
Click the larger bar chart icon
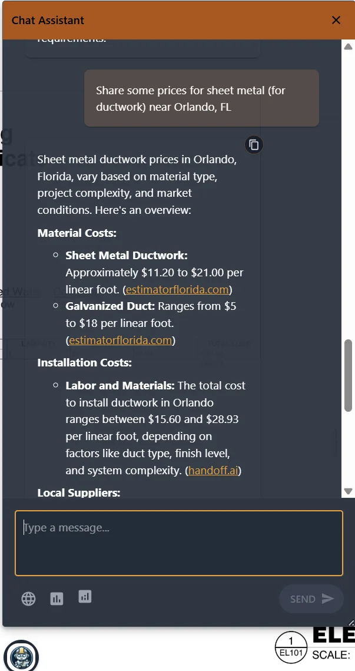point(57,599)
